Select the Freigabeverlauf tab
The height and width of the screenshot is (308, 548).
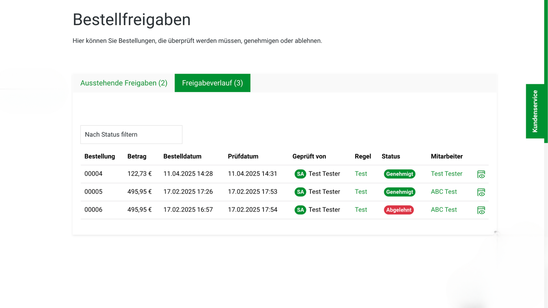pyautogui.click(x=212, y=83)
